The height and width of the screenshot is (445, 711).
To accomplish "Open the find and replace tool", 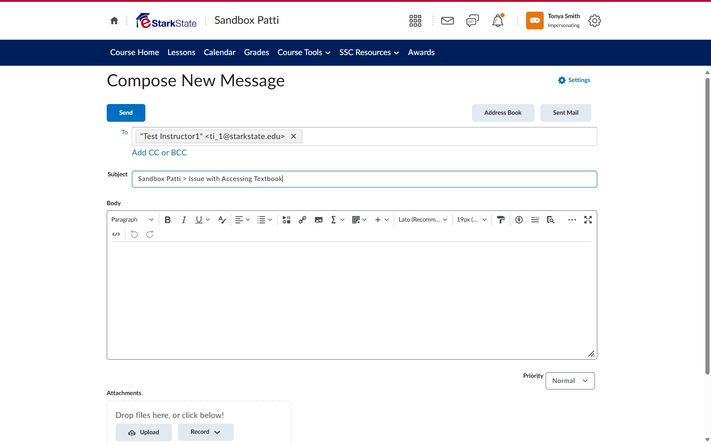I will (x=550, y=220).
